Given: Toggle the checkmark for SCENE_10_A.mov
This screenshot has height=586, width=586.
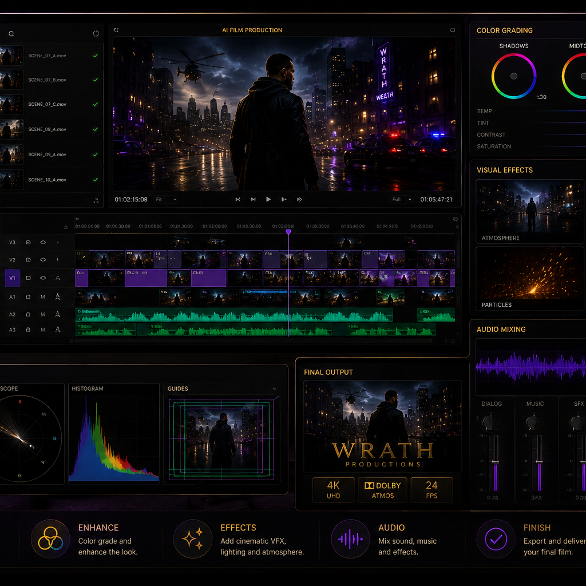Looking at the screenshot, I should [x=96, y=180].
